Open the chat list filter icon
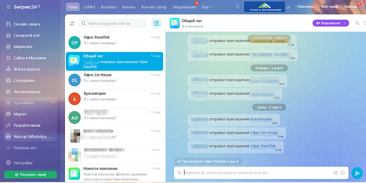Image resolution: width=366 pixels, height=183 pixels. pyautogui.click(x=72, y=24)
